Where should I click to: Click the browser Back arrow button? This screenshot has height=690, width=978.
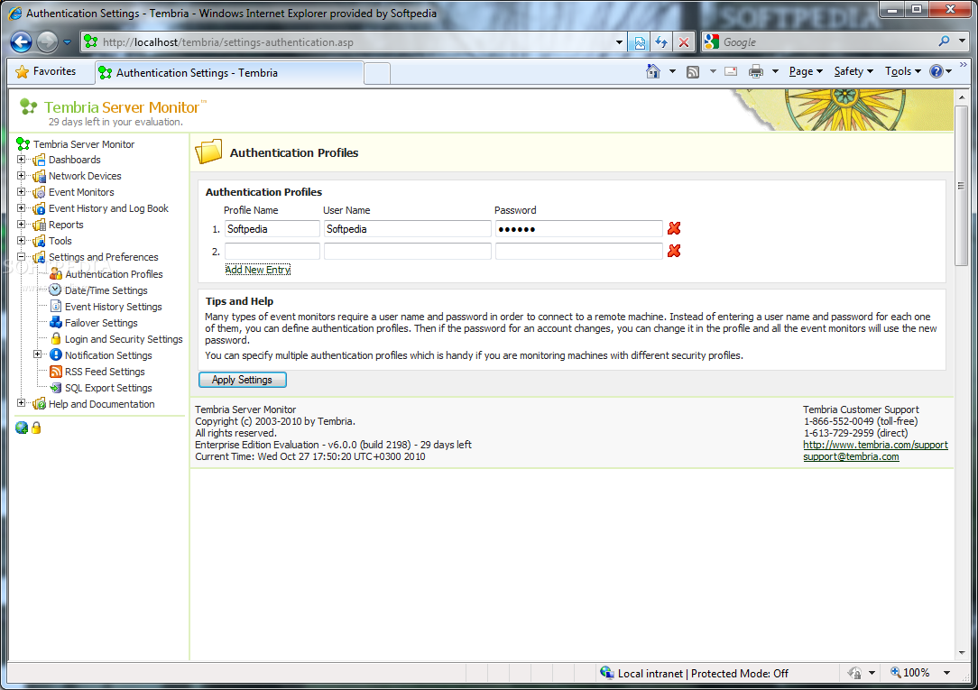[x=21, y=42]
